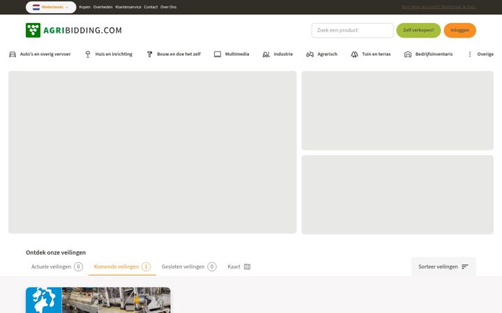Click the Ontdek onze veilingen heading
Screen dimensions: 502x313
pyautogui.click(x=56, y=252)
